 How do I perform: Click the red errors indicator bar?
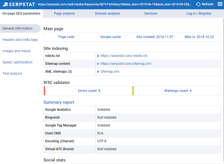(x=44, y=91)
